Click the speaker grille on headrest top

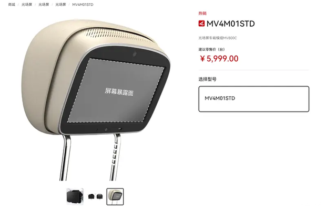coord(119,35)
